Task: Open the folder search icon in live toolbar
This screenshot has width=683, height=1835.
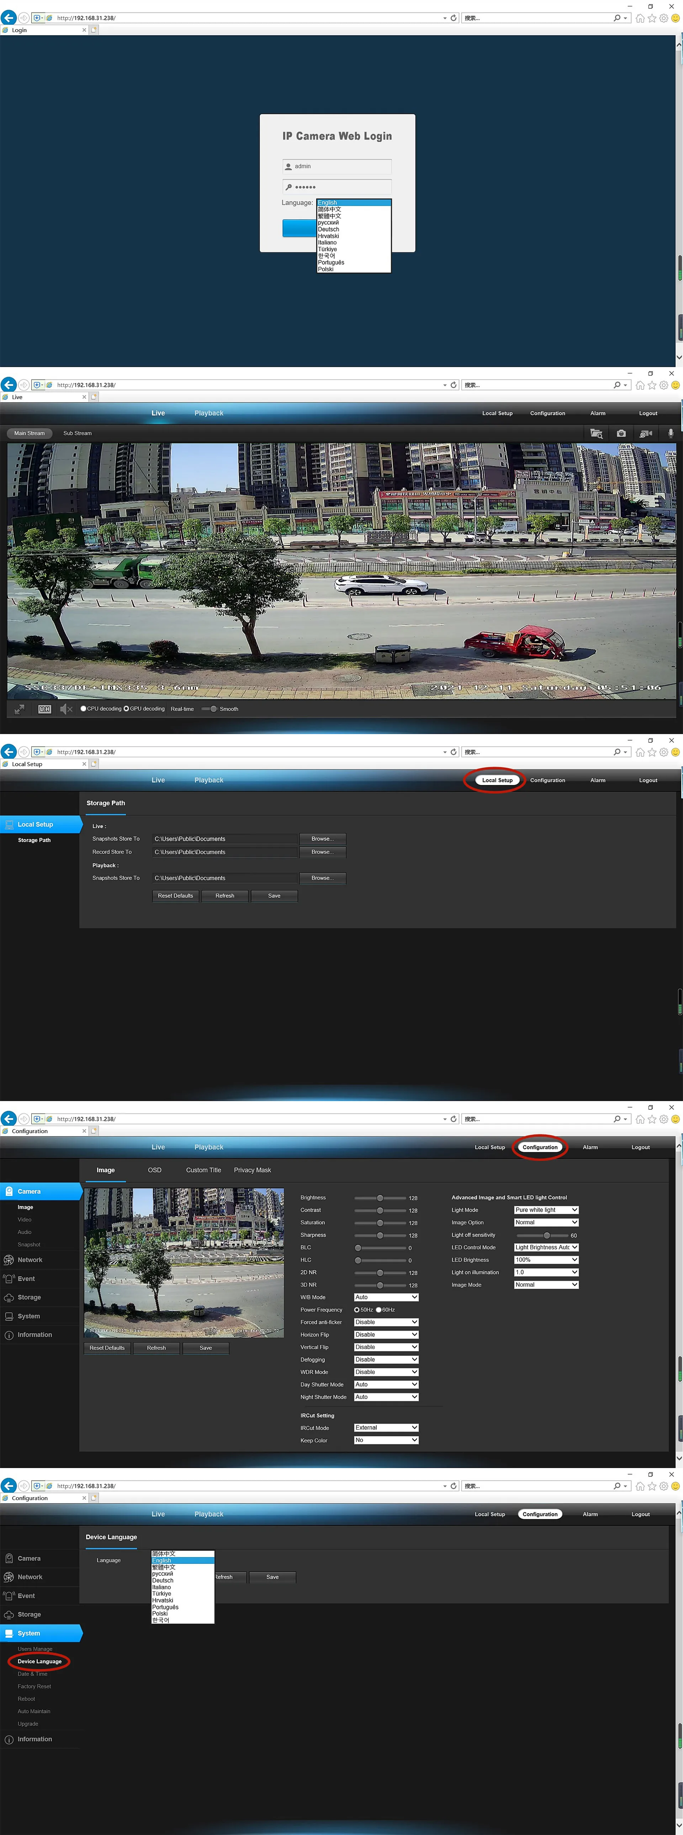Action: [596, 433]
